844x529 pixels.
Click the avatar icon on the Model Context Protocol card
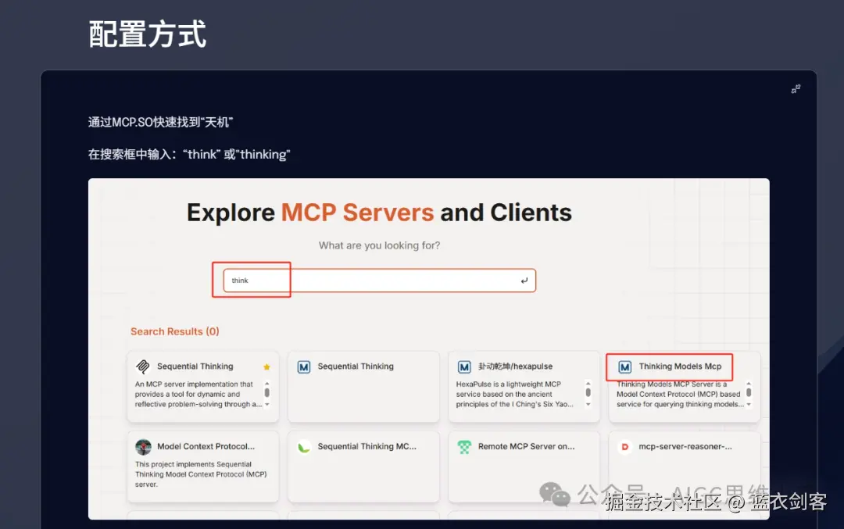(x=143, y=447)
